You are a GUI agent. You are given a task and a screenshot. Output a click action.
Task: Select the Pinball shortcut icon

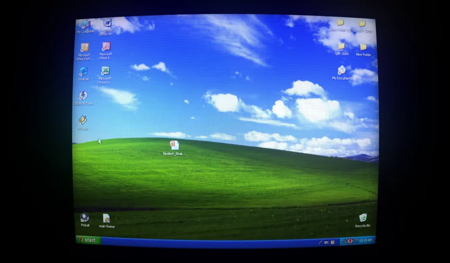point(85,220)
